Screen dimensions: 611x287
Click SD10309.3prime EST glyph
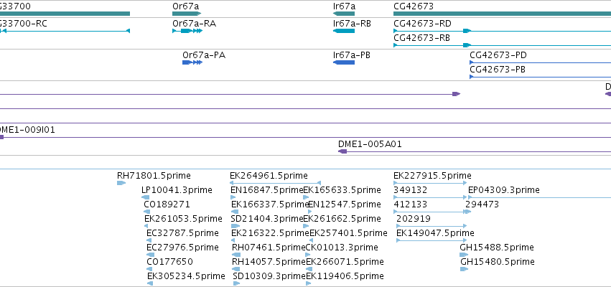[x=236, y=284]
